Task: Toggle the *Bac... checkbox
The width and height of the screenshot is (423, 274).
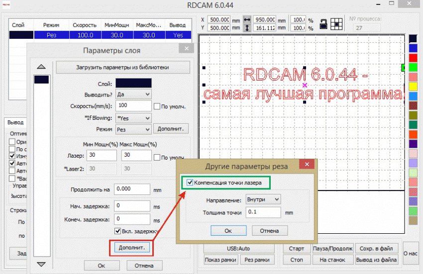Action: (x=12, y=178)
